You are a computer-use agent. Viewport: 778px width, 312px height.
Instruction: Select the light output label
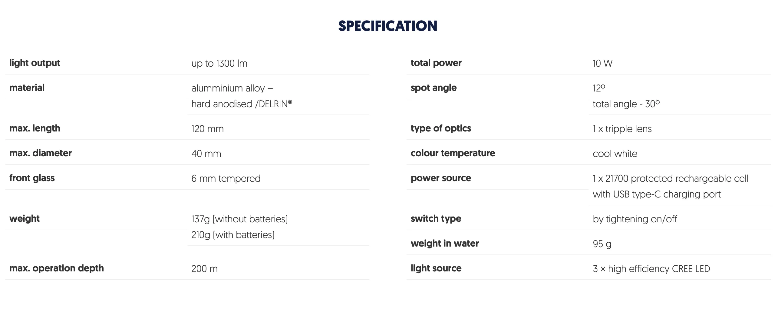(x=35, y=63)
